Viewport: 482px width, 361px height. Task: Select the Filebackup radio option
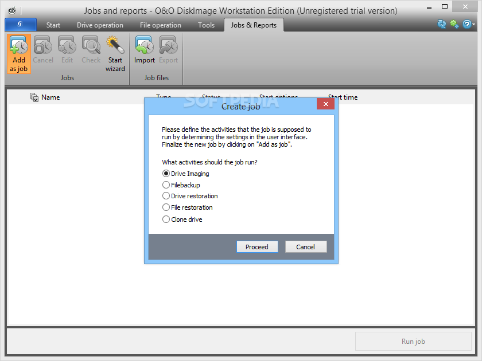(166, 185)
